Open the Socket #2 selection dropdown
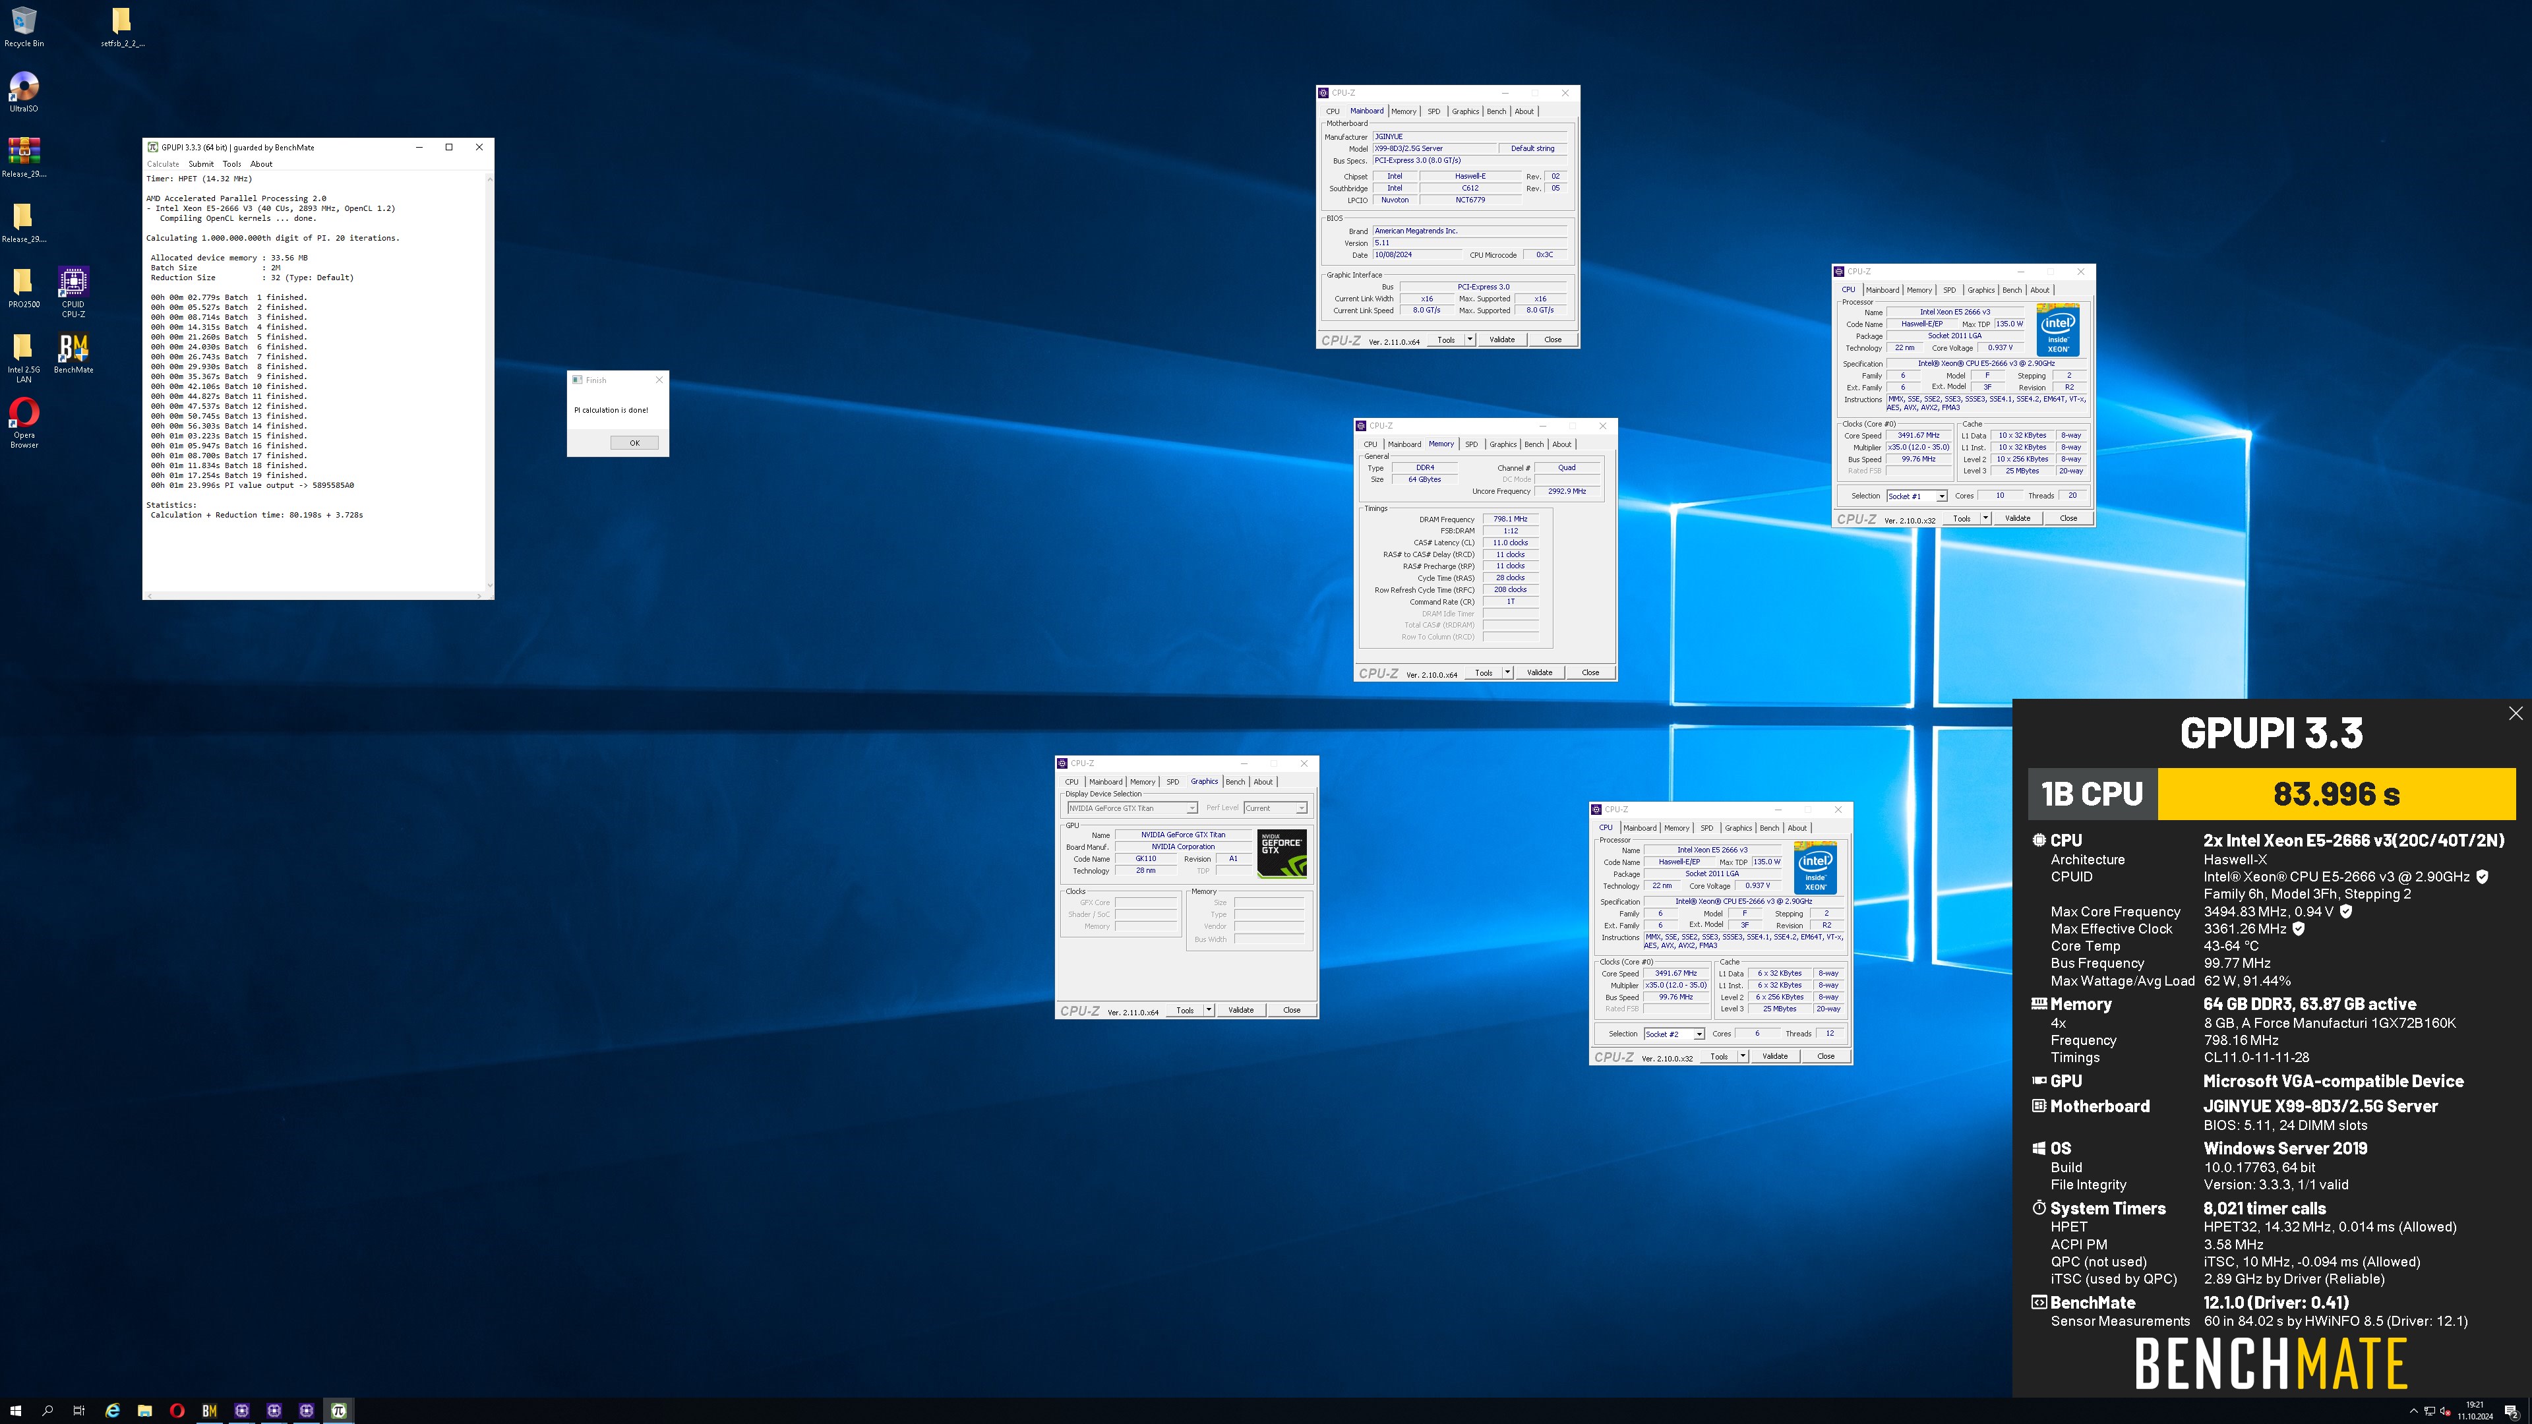2532x1424 pixels. (x=1673, y=1034)
